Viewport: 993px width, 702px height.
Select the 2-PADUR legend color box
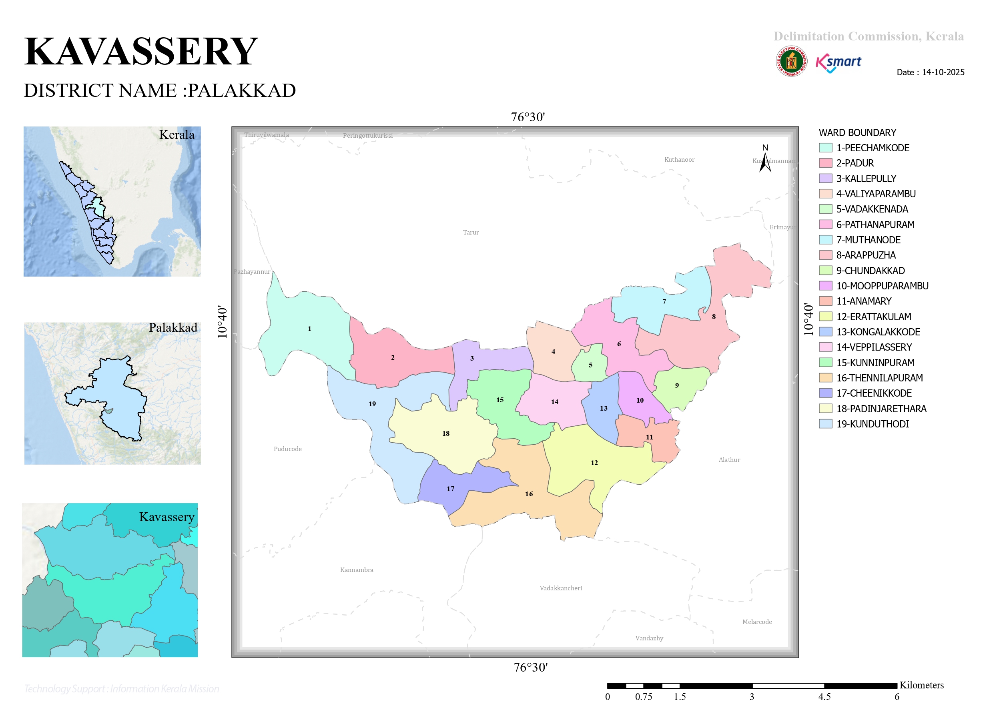coord(825,163)
